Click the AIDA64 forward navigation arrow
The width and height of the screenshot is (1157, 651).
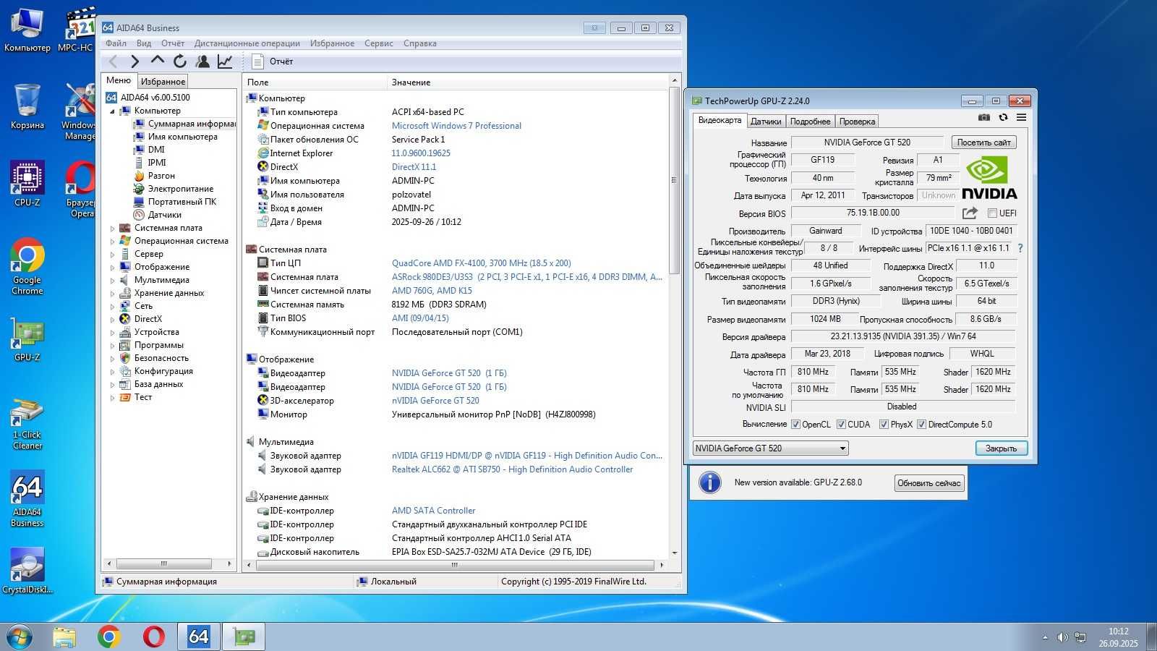(135, 61)
